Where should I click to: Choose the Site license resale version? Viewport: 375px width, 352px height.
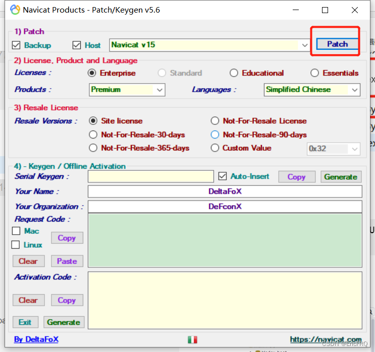point(93,121)
